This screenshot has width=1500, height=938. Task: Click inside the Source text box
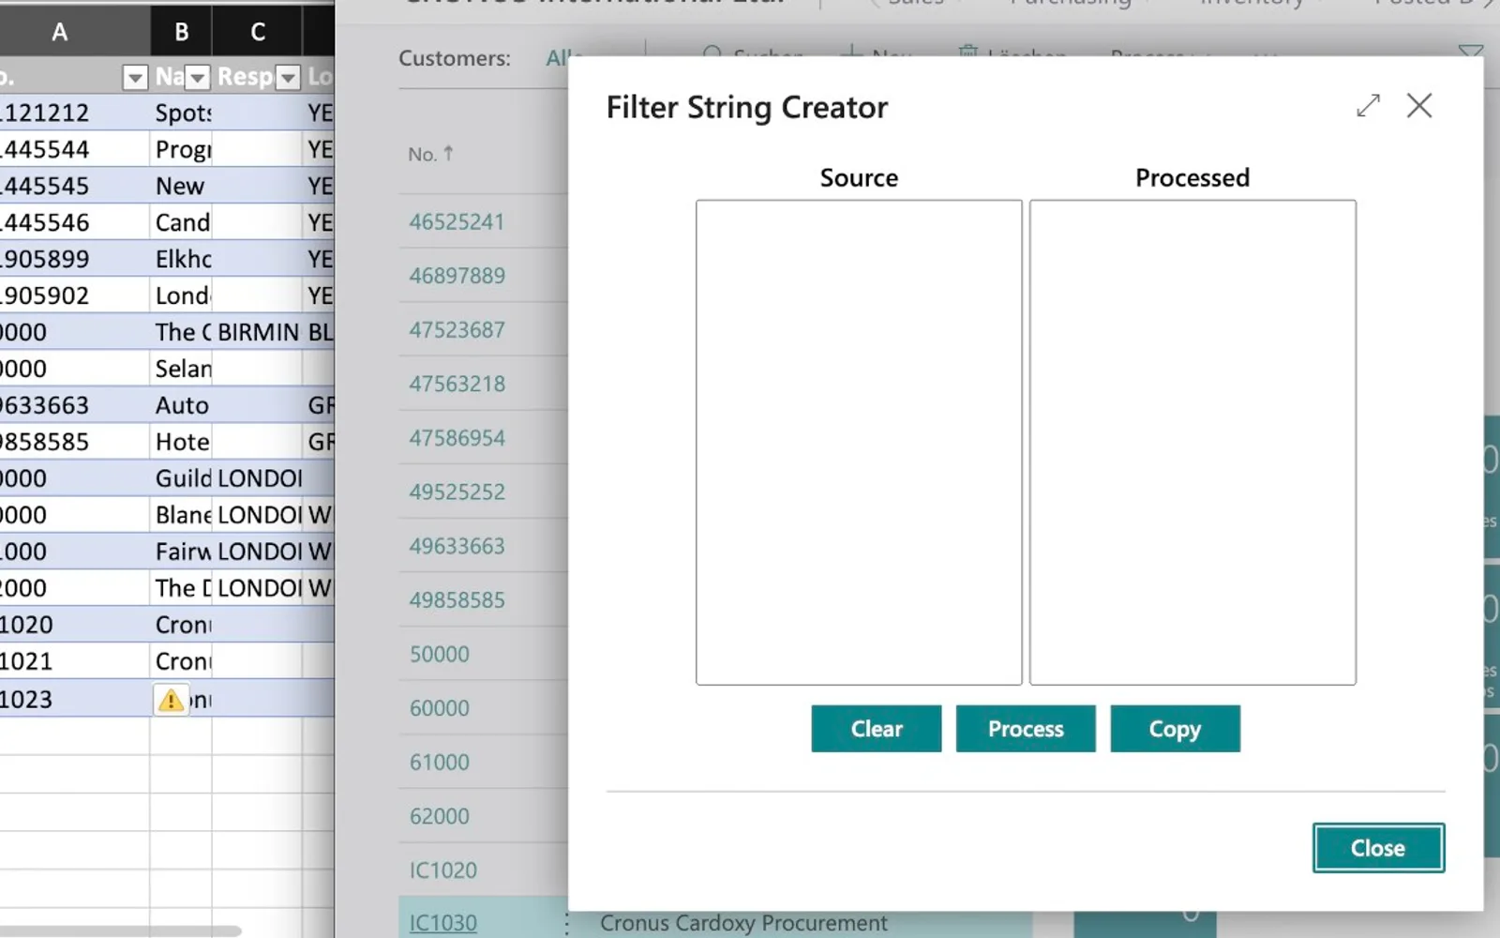coord(859,442)
